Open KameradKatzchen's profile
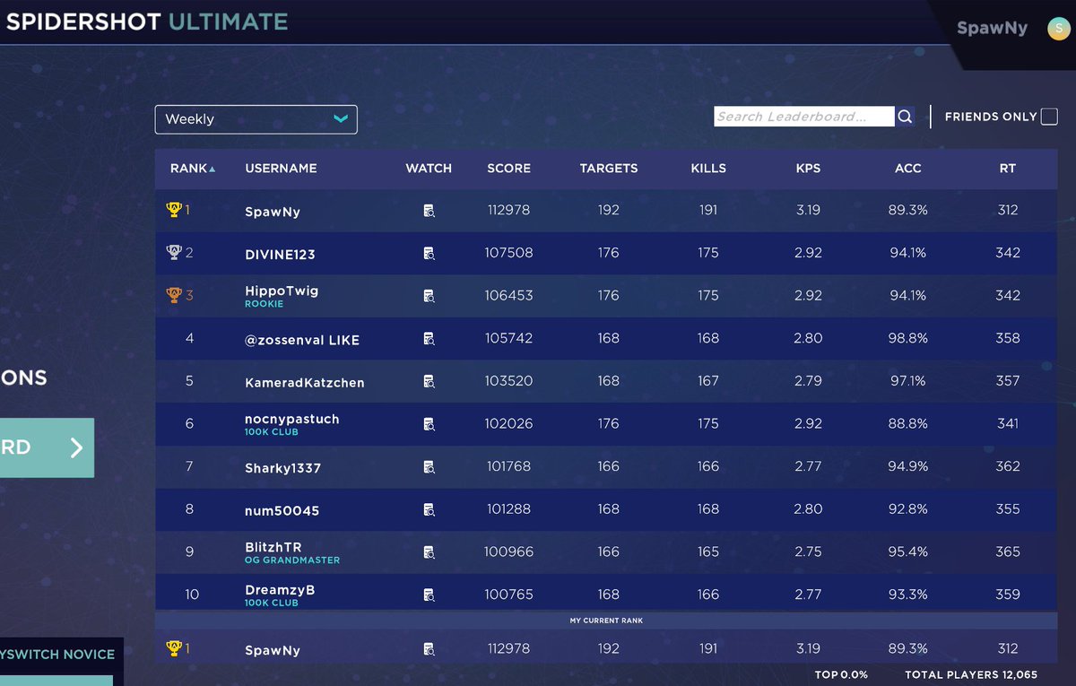Viewport: 1076px width, 686px height. [x=305, y=383]
